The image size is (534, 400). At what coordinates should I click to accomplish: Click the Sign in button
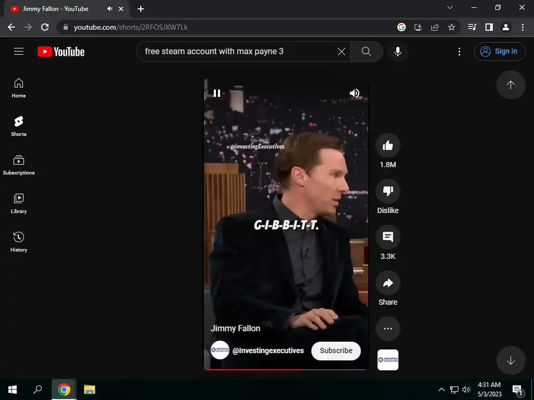point(499,52)
